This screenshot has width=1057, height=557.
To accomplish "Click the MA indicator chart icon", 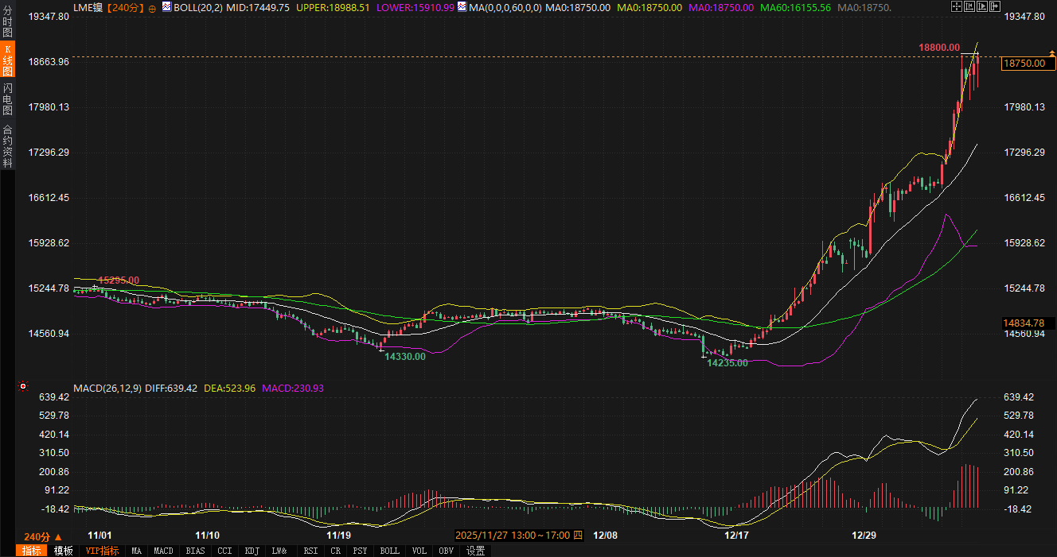I will (x=462, y=6).
